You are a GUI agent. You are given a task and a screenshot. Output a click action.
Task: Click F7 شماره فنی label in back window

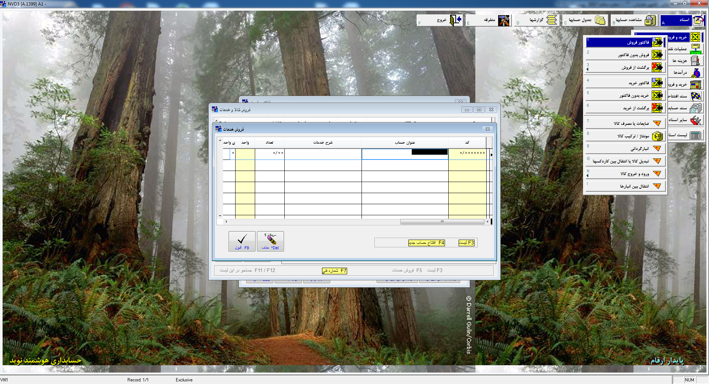pos(335,271)
